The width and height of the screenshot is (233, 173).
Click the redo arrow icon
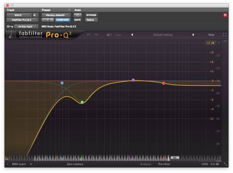coord(96,35)
